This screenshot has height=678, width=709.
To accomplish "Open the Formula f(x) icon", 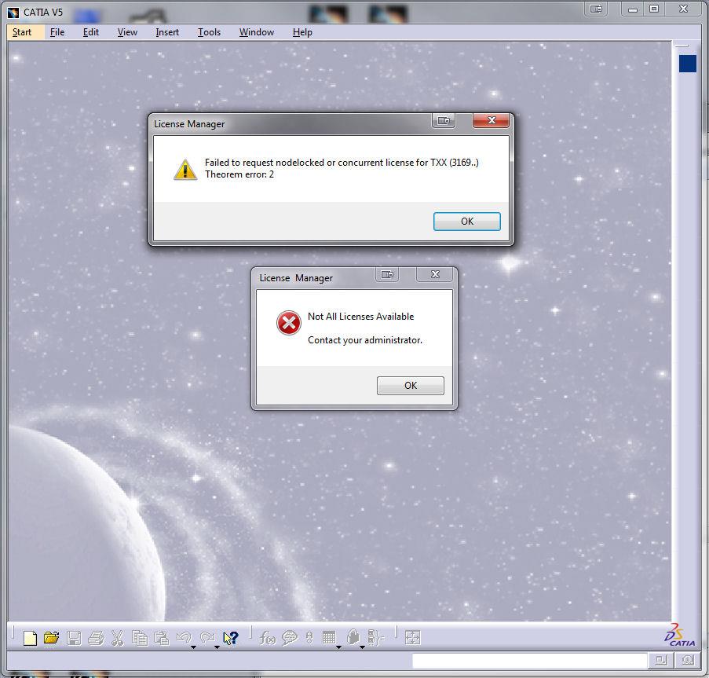I will click(x=267, y=638).
